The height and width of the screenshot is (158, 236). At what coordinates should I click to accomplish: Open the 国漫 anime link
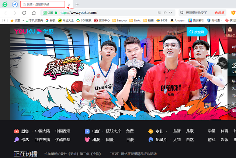110,139
